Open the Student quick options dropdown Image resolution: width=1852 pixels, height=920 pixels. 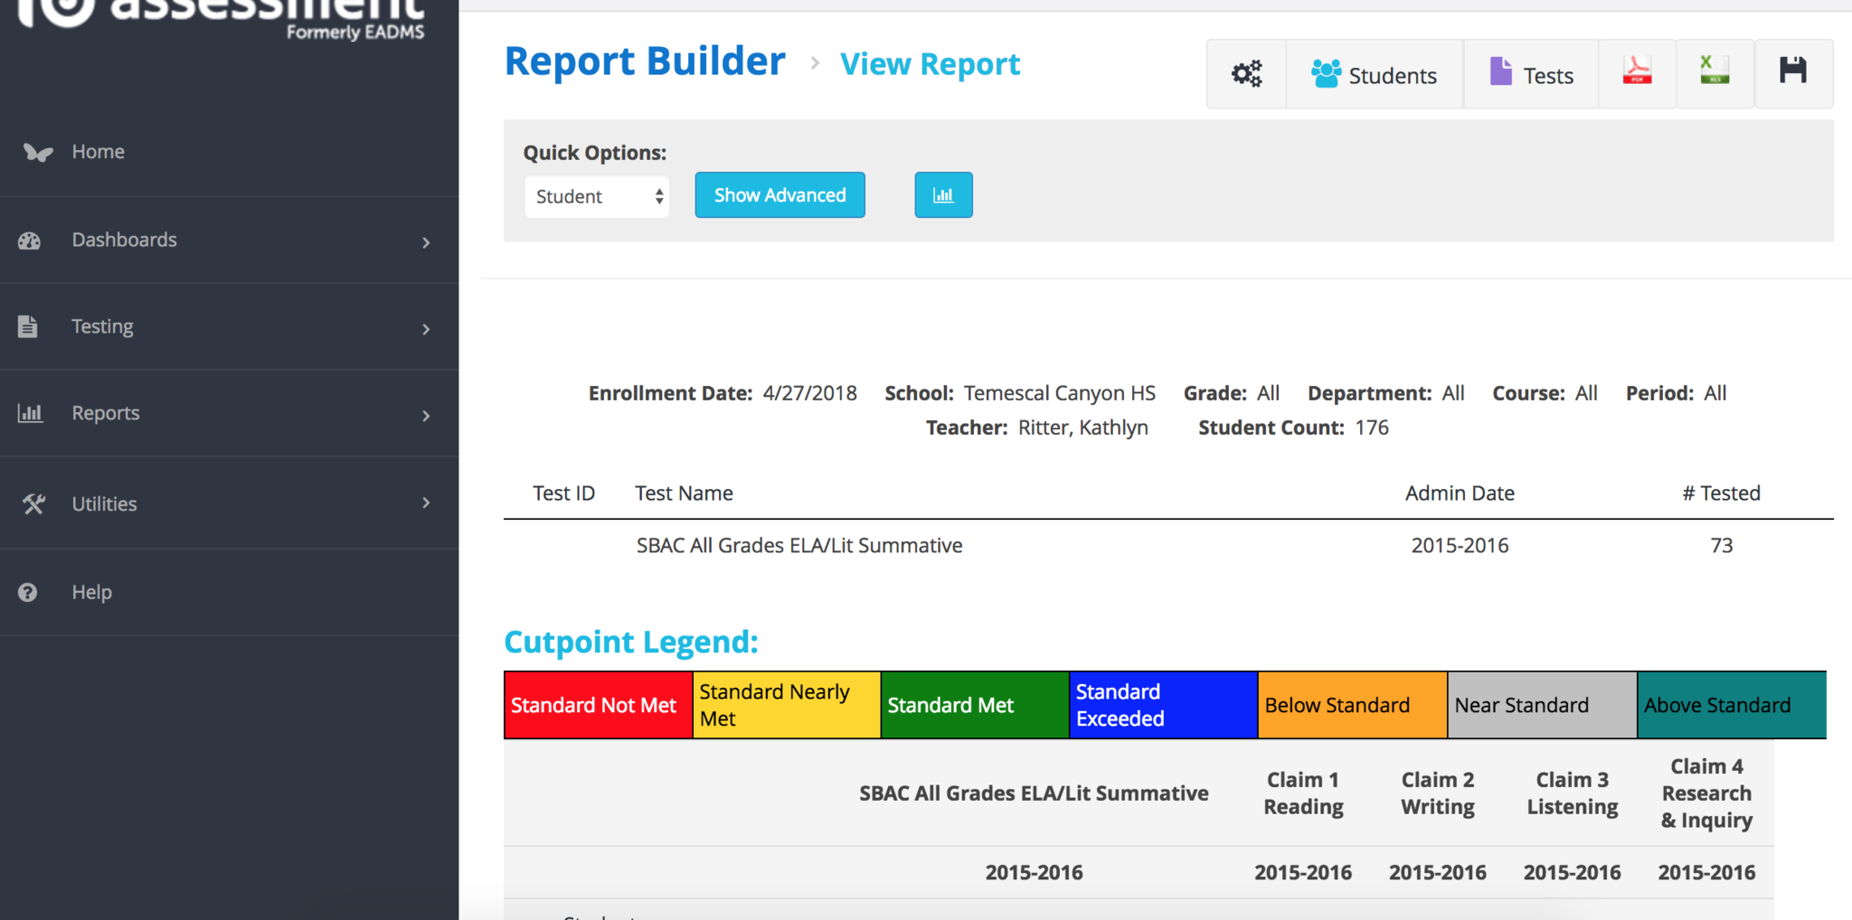click(597, 197)
